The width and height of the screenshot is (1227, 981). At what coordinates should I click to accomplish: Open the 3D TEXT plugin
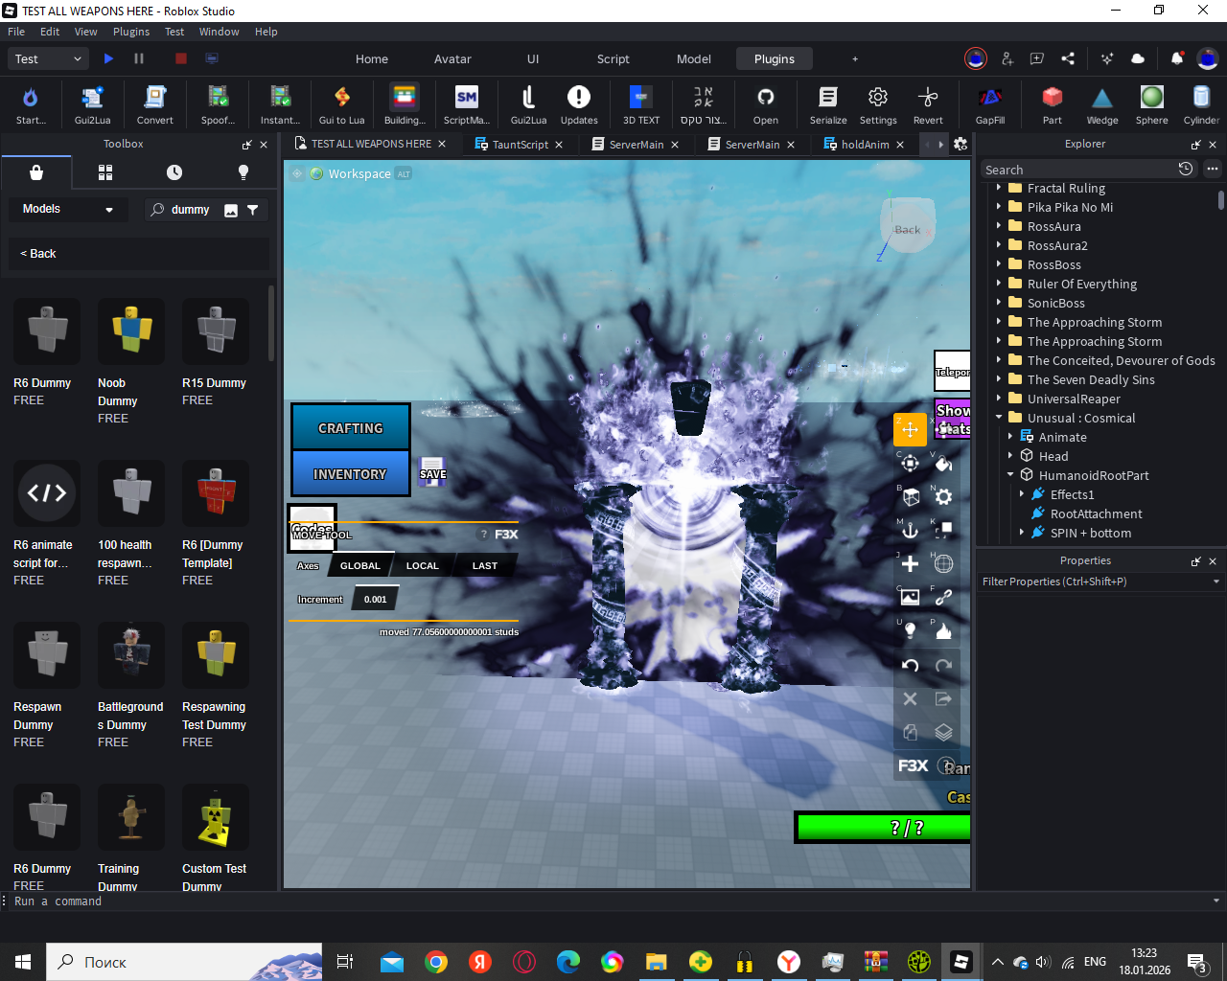point(641,104)
